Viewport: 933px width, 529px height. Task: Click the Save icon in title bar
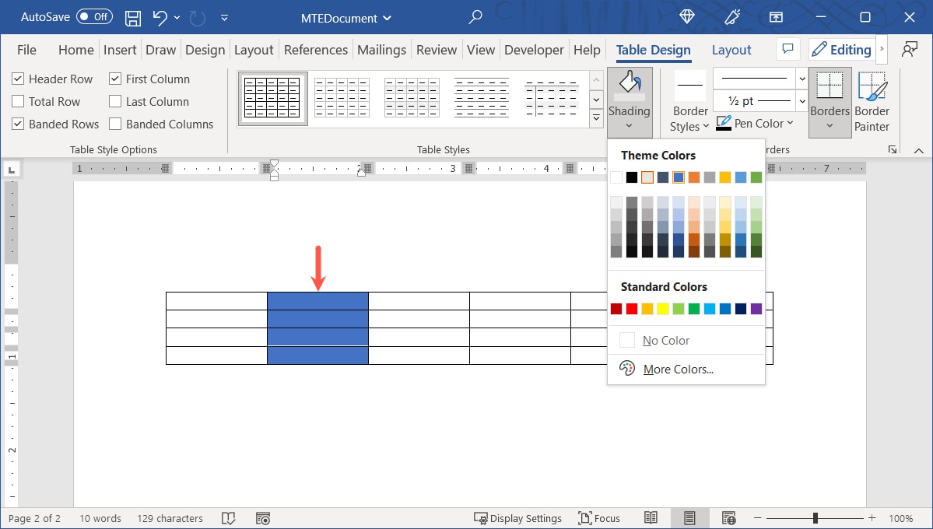click(x=133, y=16)
